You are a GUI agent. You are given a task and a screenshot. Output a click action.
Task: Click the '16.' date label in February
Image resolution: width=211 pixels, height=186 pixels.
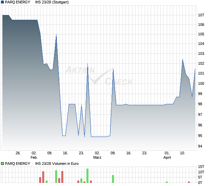click(x=65, y=153)
